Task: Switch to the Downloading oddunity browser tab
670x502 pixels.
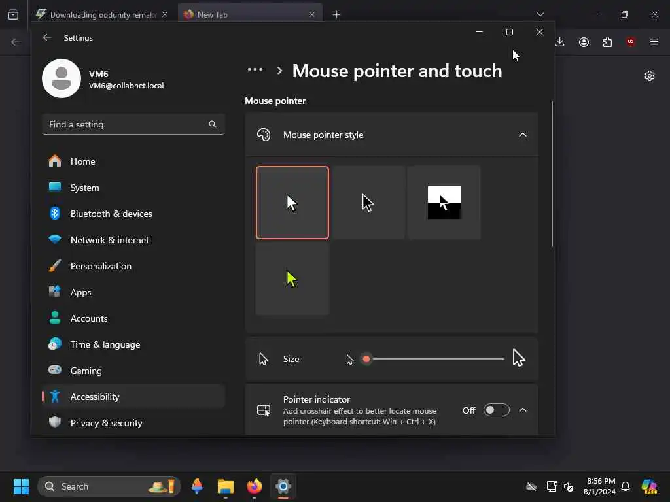Action: coord(103,14)
